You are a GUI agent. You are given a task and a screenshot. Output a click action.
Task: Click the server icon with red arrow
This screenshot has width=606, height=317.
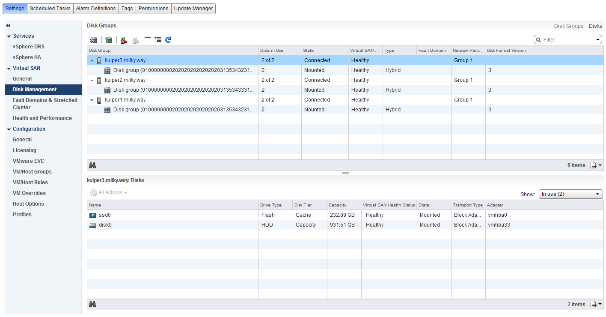tap(124, 40)
